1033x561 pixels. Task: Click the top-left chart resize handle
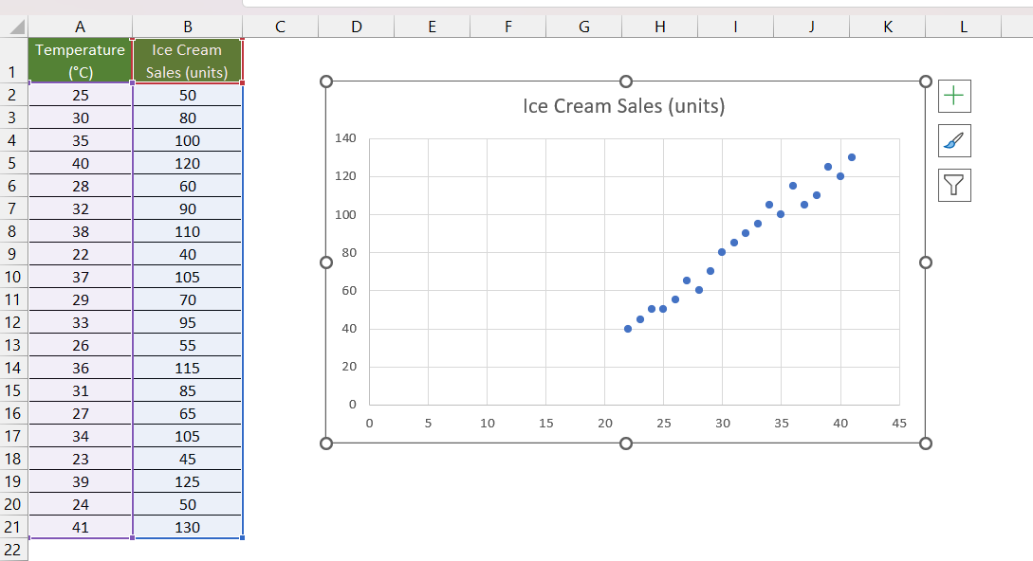click(x=326, y=81)
